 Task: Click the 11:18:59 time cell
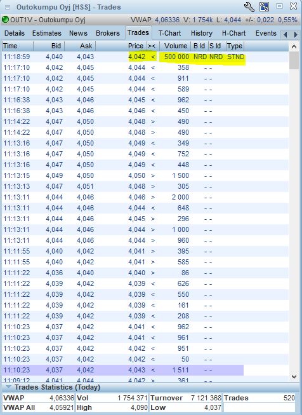click(16, 57)
